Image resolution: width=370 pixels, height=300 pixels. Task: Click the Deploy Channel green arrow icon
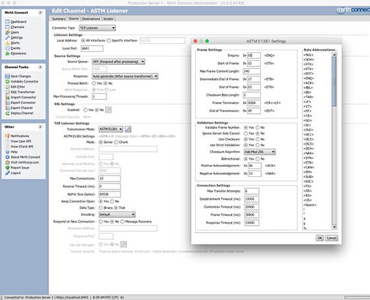[x=7, y=113]
